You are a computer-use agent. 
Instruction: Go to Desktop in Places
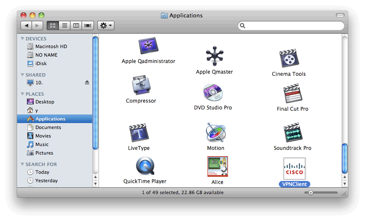pyautogui.click(x=45, y=102)
